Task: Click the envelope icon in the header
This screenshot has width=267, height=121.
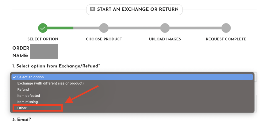Action: pyautogui.click(x=93, y=9)
